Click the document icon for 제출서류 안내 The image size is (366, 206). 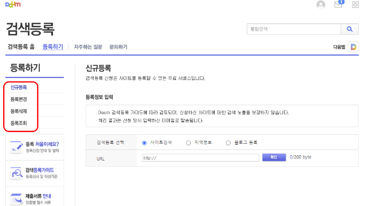click(x=17, y=199)
